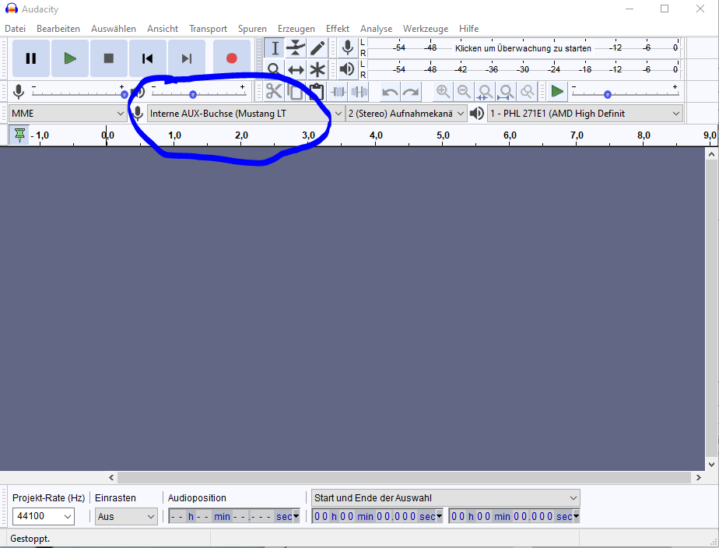Open the Audioposition time format arrow
Viewport: 719px width, 548px height.
coord(296,516)
